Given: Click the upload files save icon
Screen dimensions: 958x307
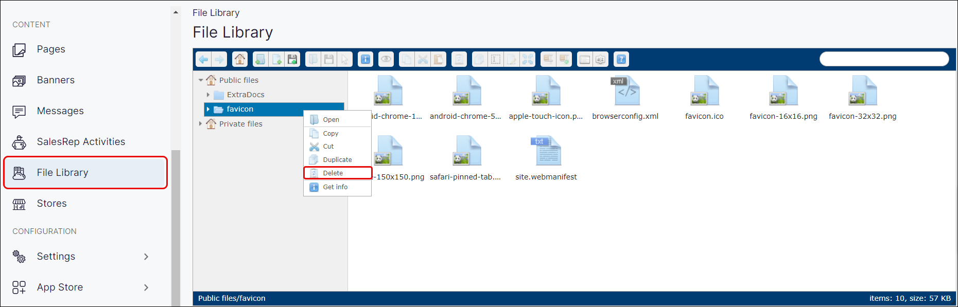Looking at the screenshot, I should [292, 60].
